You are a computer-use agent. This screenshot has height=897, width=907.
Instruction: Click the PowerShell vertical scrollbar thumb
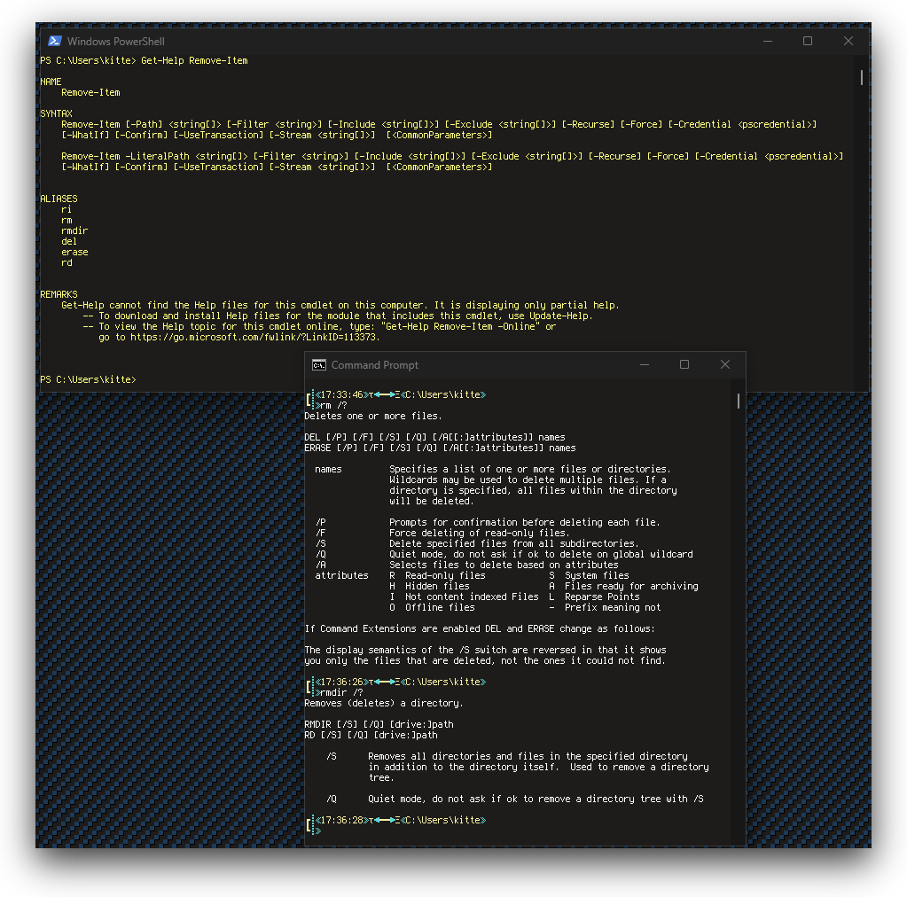pyautogui.click(x=861, y=77)
